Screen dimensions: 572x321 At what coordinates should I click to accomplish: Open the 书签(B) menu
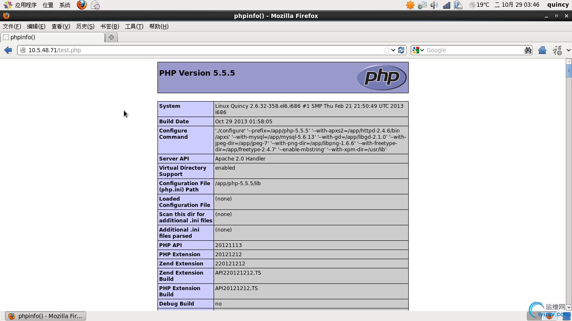point(110,26)
